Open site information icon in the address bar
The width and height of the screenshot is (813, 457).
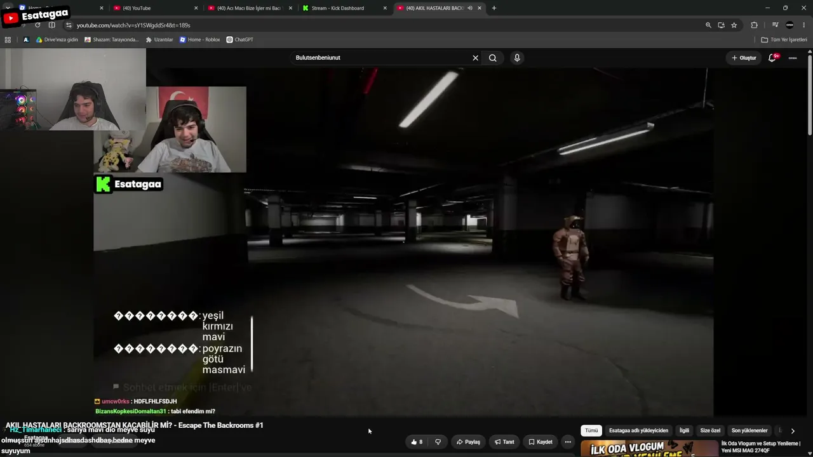(x=69, y=25)
